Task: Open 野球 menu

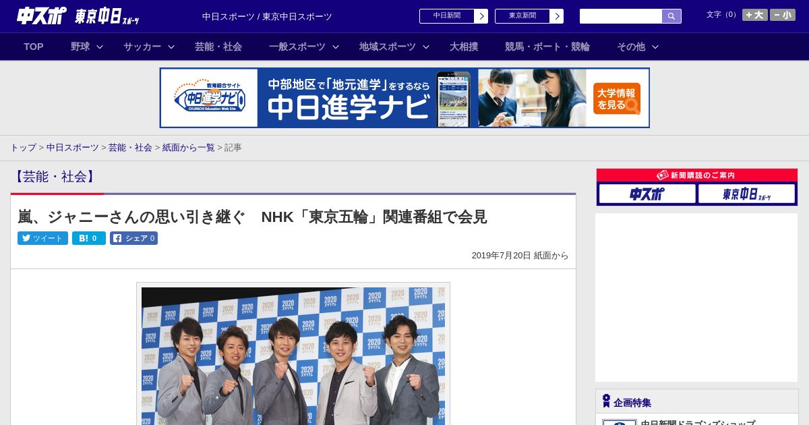Action: [x=80, y=47]
